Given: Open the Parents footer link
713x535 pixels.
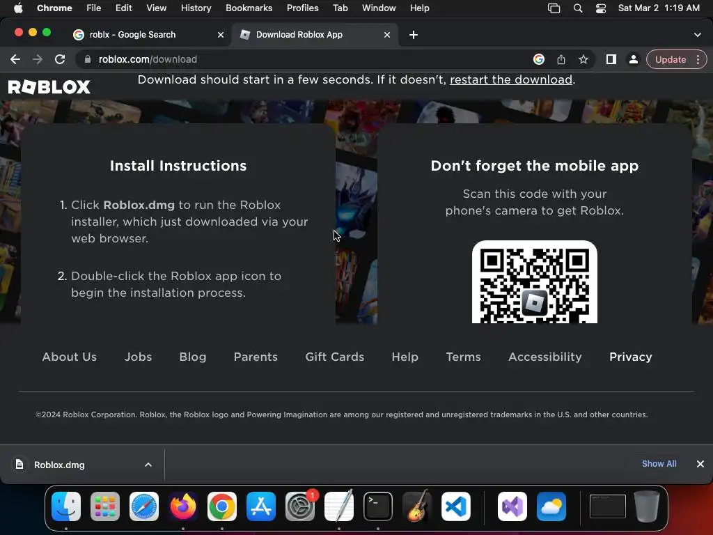Looking at the screenshot, I should [256, 357].
